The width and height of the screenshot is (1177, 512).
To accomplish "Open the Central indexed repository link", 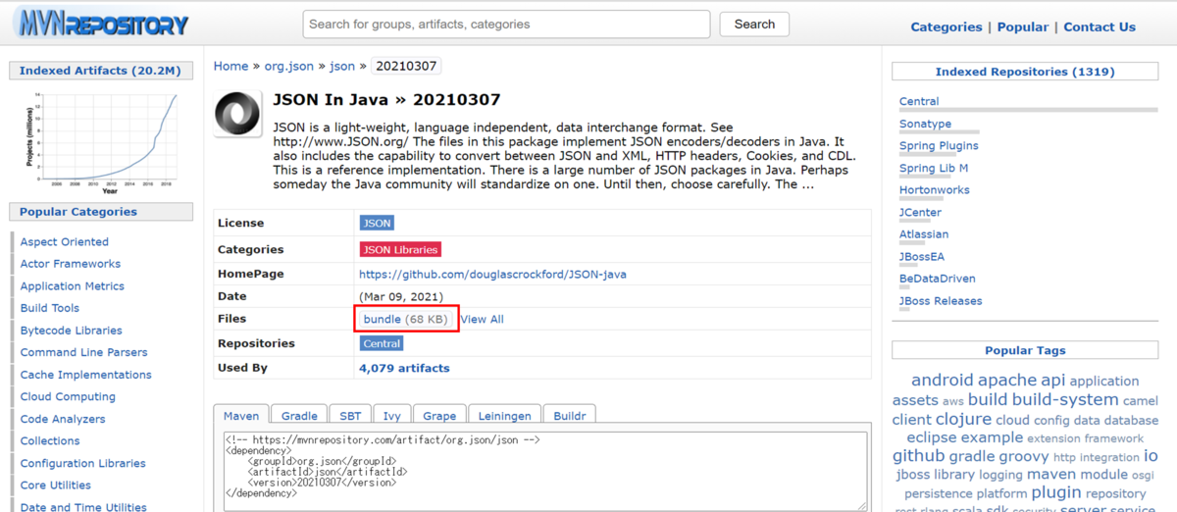I will click(x=919, y=101).
